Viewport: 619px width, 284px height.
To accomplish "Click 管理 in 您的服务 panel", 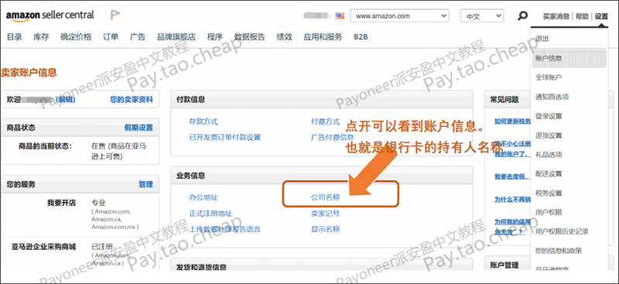I will [x=145, y=184].
